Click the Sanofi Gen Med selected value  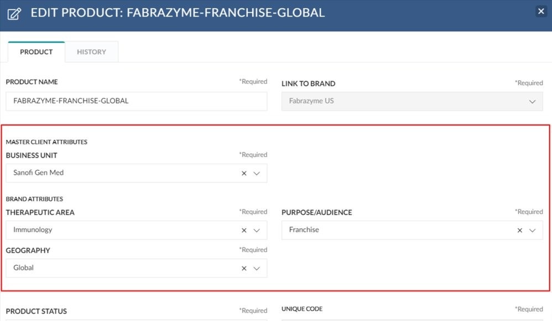click(x=38, y=172)
